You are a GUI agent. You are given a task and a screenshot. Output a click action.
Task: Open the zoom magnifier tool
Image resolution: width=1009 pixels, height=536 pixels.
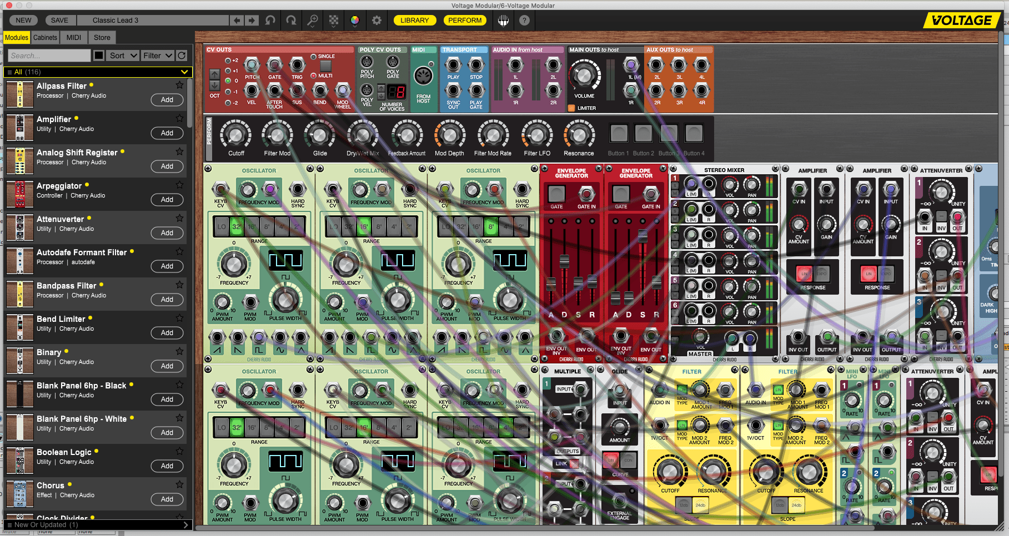tap(313, 21)
